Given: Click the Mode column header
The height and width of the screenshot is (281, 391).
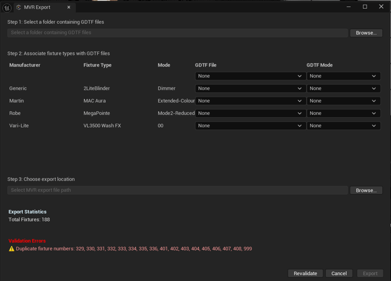Looking at the screenshot, I should pyautogui.click(x=164, y=65).
